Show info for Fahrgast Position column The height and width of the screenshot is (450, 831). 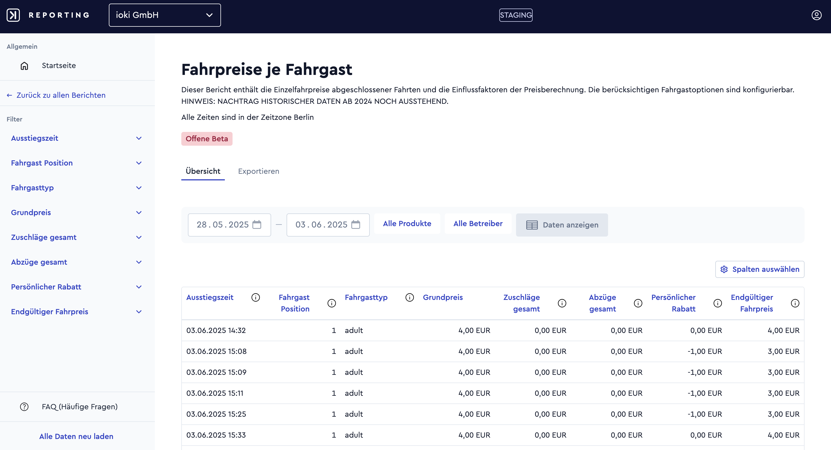coord(332,303)
